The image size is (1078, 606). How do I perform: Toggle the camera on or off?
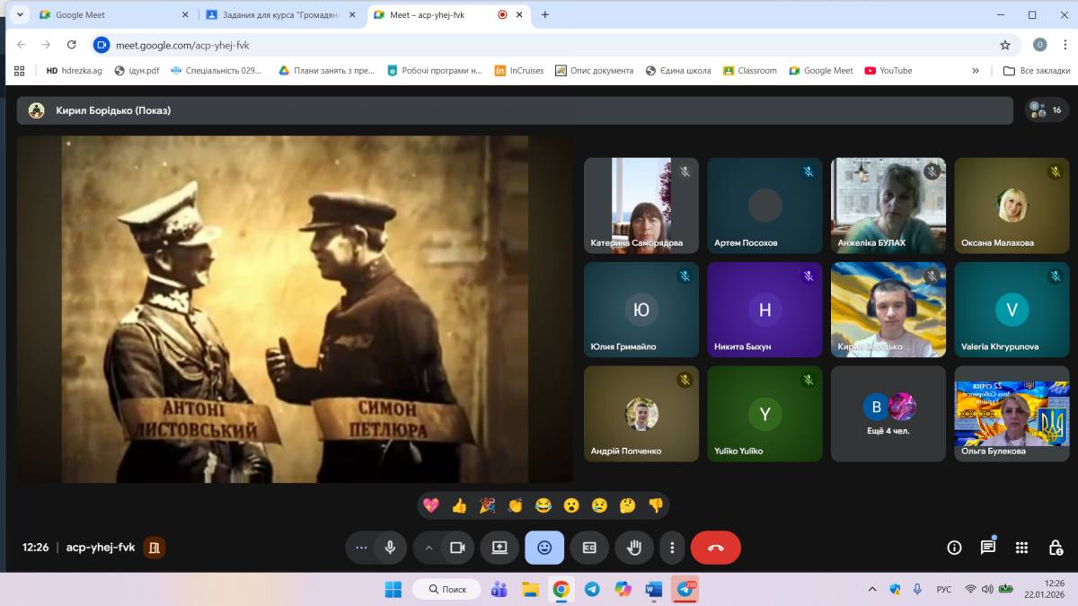click(x=457, y=548)
